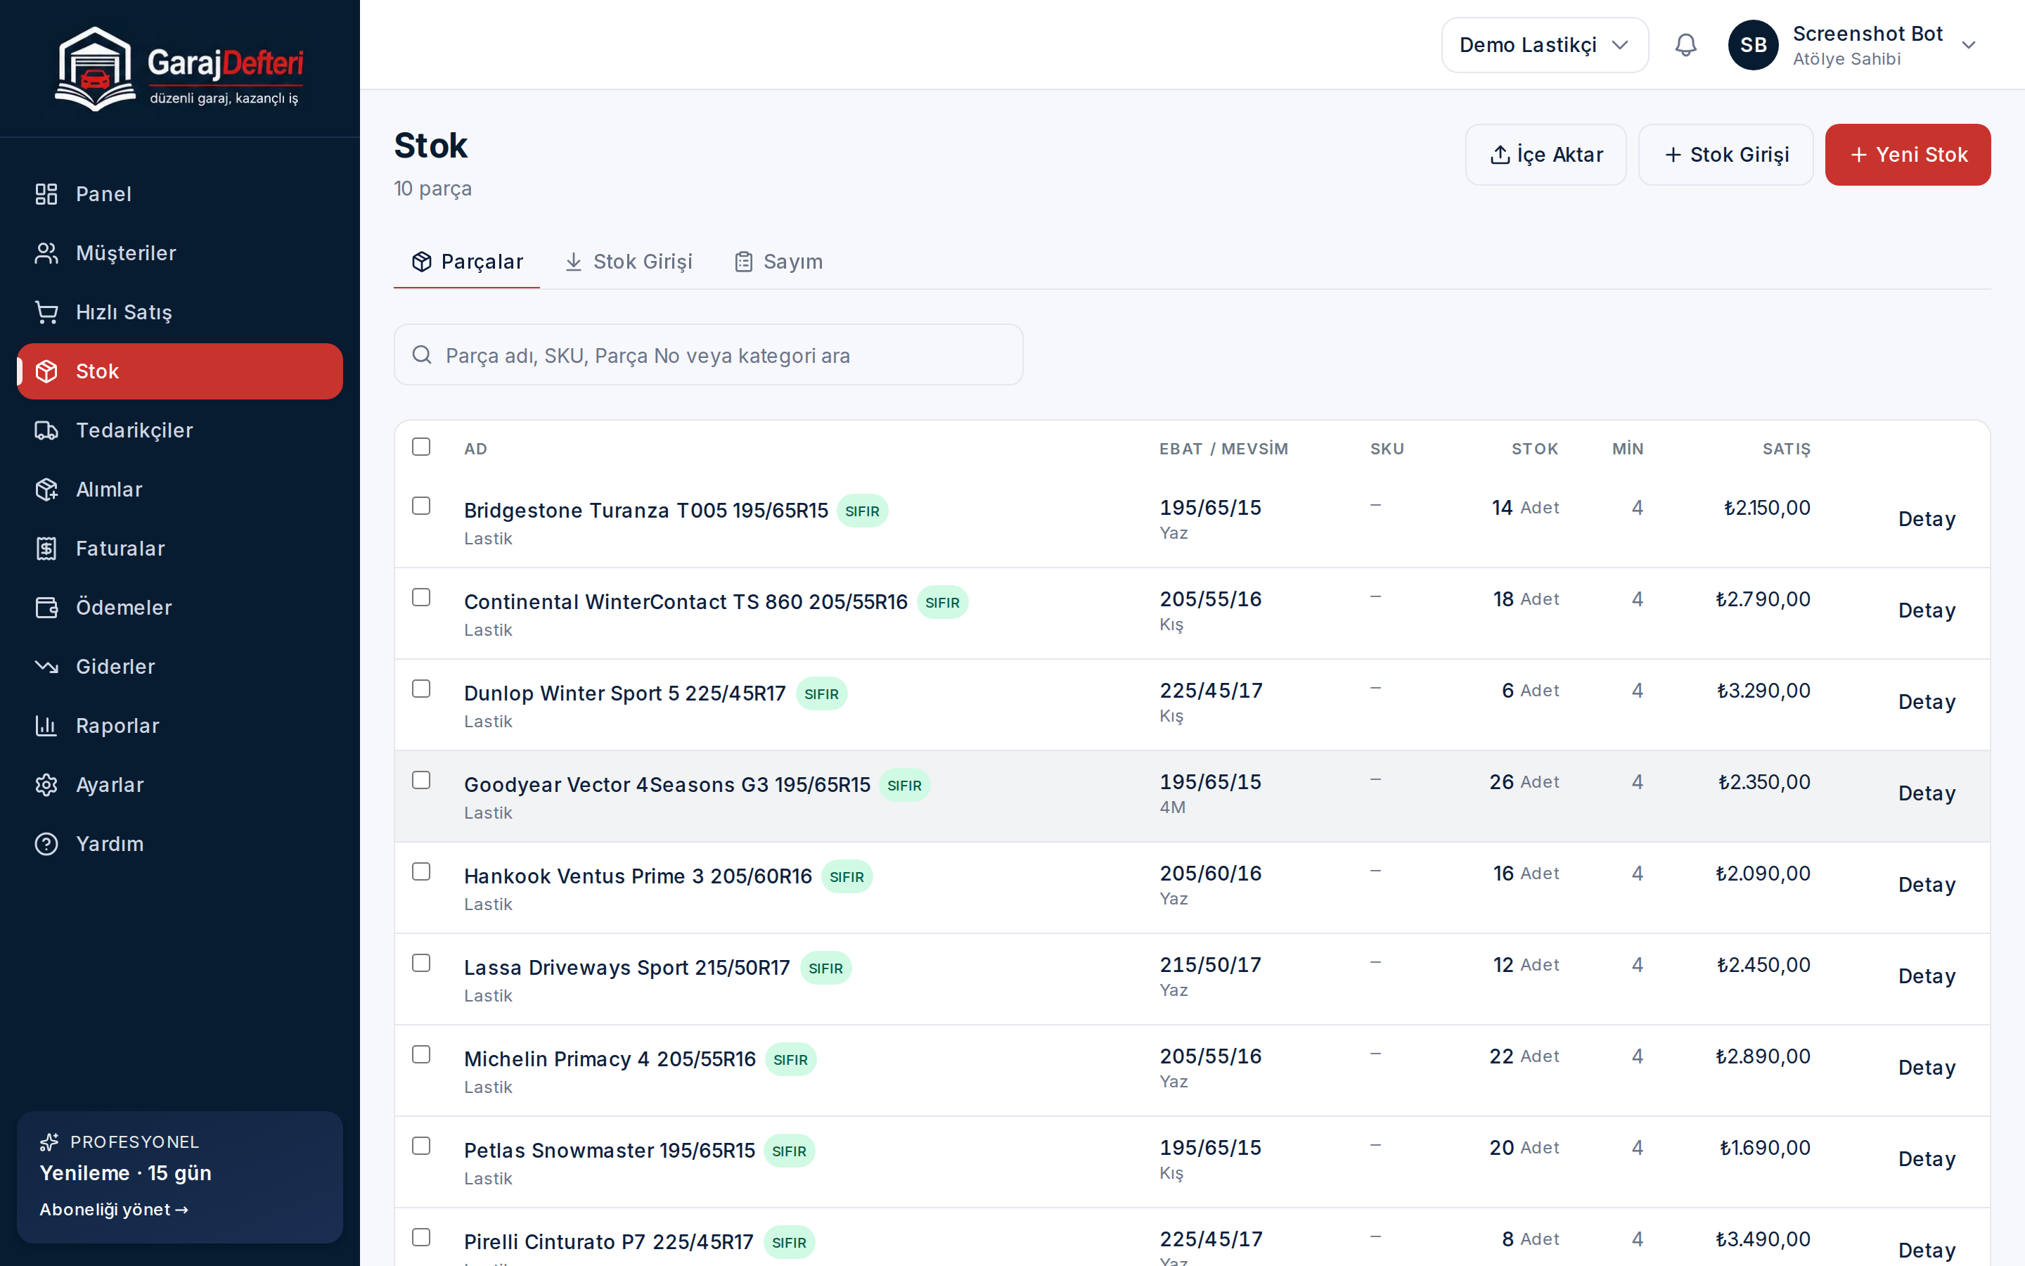Tick the Michelin Primacy 4 checkbox

click(x=421, y=1054)
